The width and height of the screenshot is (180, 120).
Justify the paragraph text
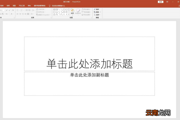[25, 14]
